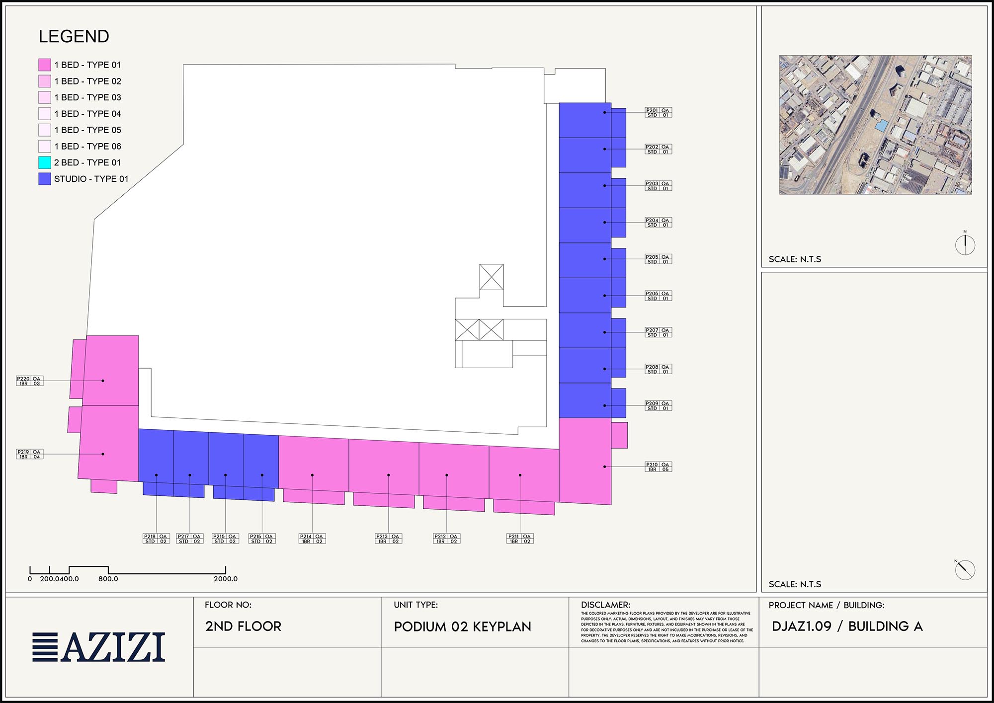Click the PODIUM 02 KEYPLAN title text
The image size is (994, 703).
462,626
